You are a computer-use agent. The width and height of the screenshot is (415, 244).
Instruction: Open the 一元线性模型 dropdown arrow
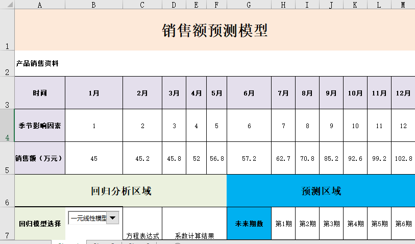(x=113, y=218)
